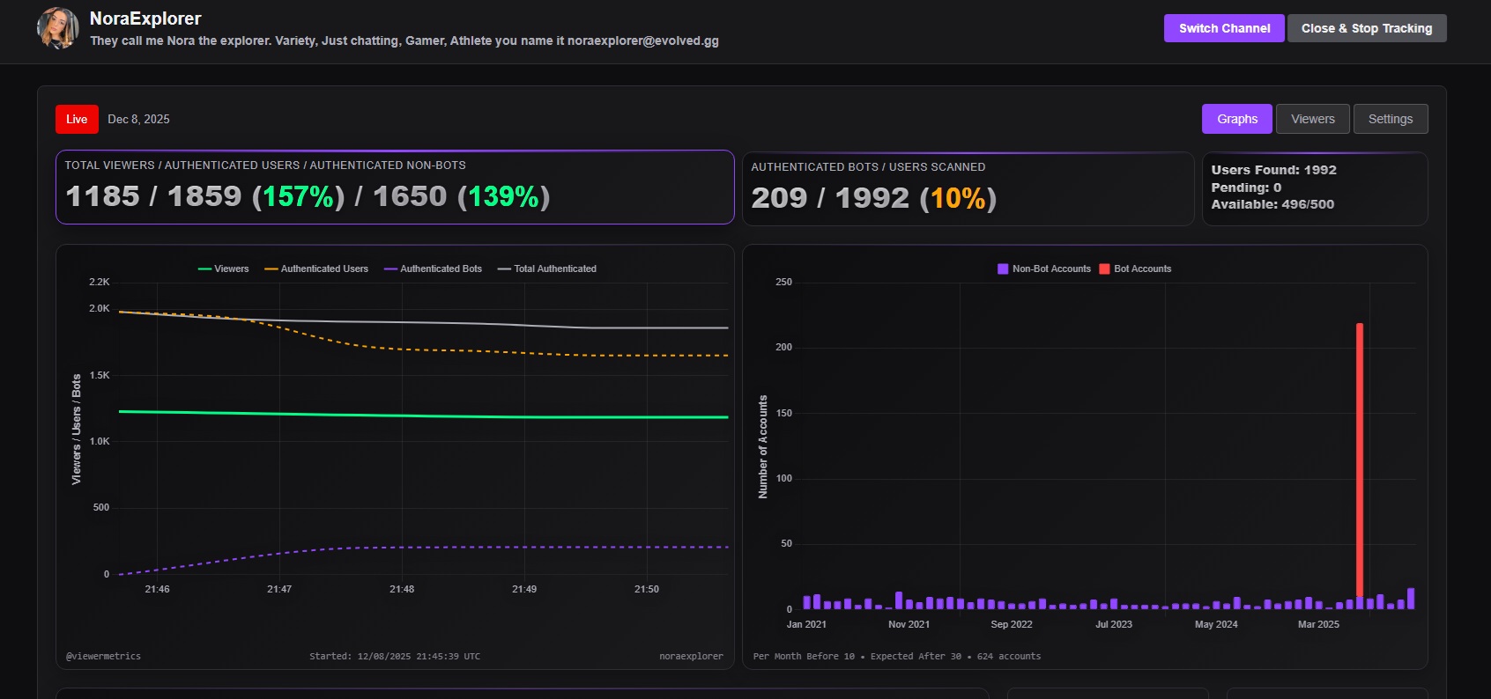Click the Viewers / Users / Bots axis title

point(77,429)
